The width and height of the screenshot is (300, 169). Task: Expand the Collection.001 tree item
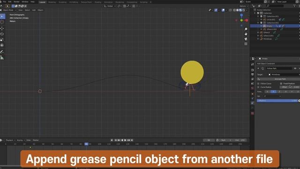pyautogui.click(x=258, y=16)
